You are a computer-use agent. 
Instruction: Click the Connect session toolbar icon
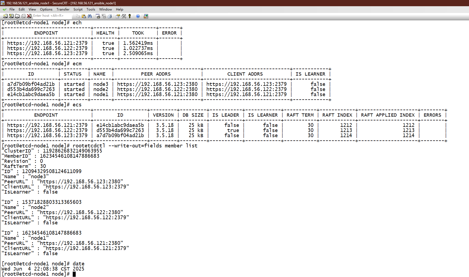(5, 16)
